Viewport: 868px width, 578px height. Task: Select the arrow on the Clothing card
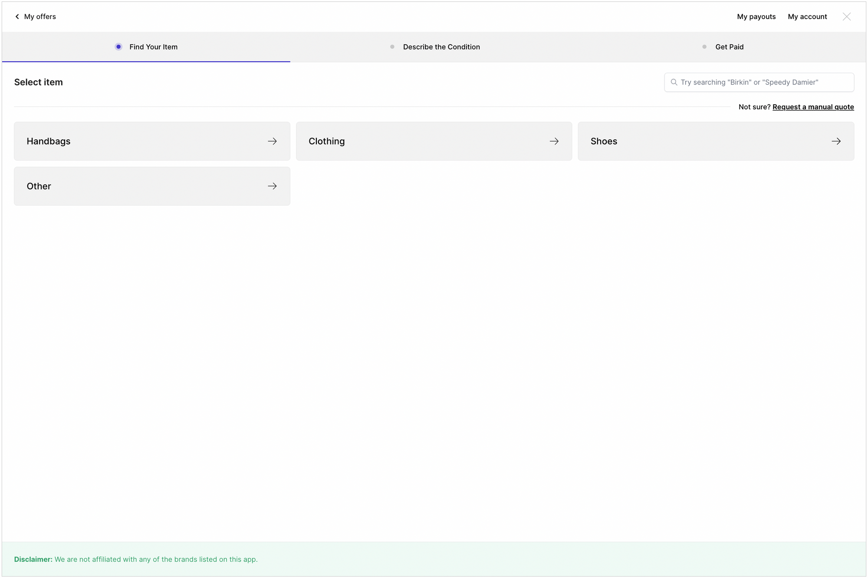point(554,141)
